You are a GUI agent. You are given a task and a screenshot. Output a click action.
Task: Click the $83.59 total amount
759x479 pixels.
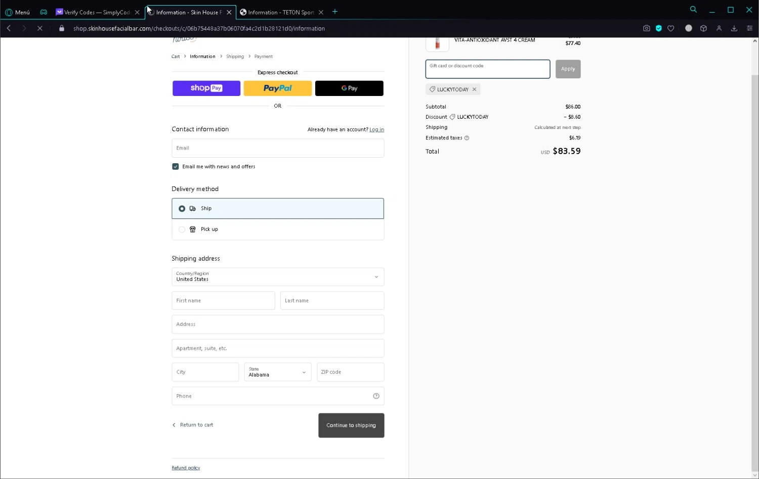click(x=567, y=151)
